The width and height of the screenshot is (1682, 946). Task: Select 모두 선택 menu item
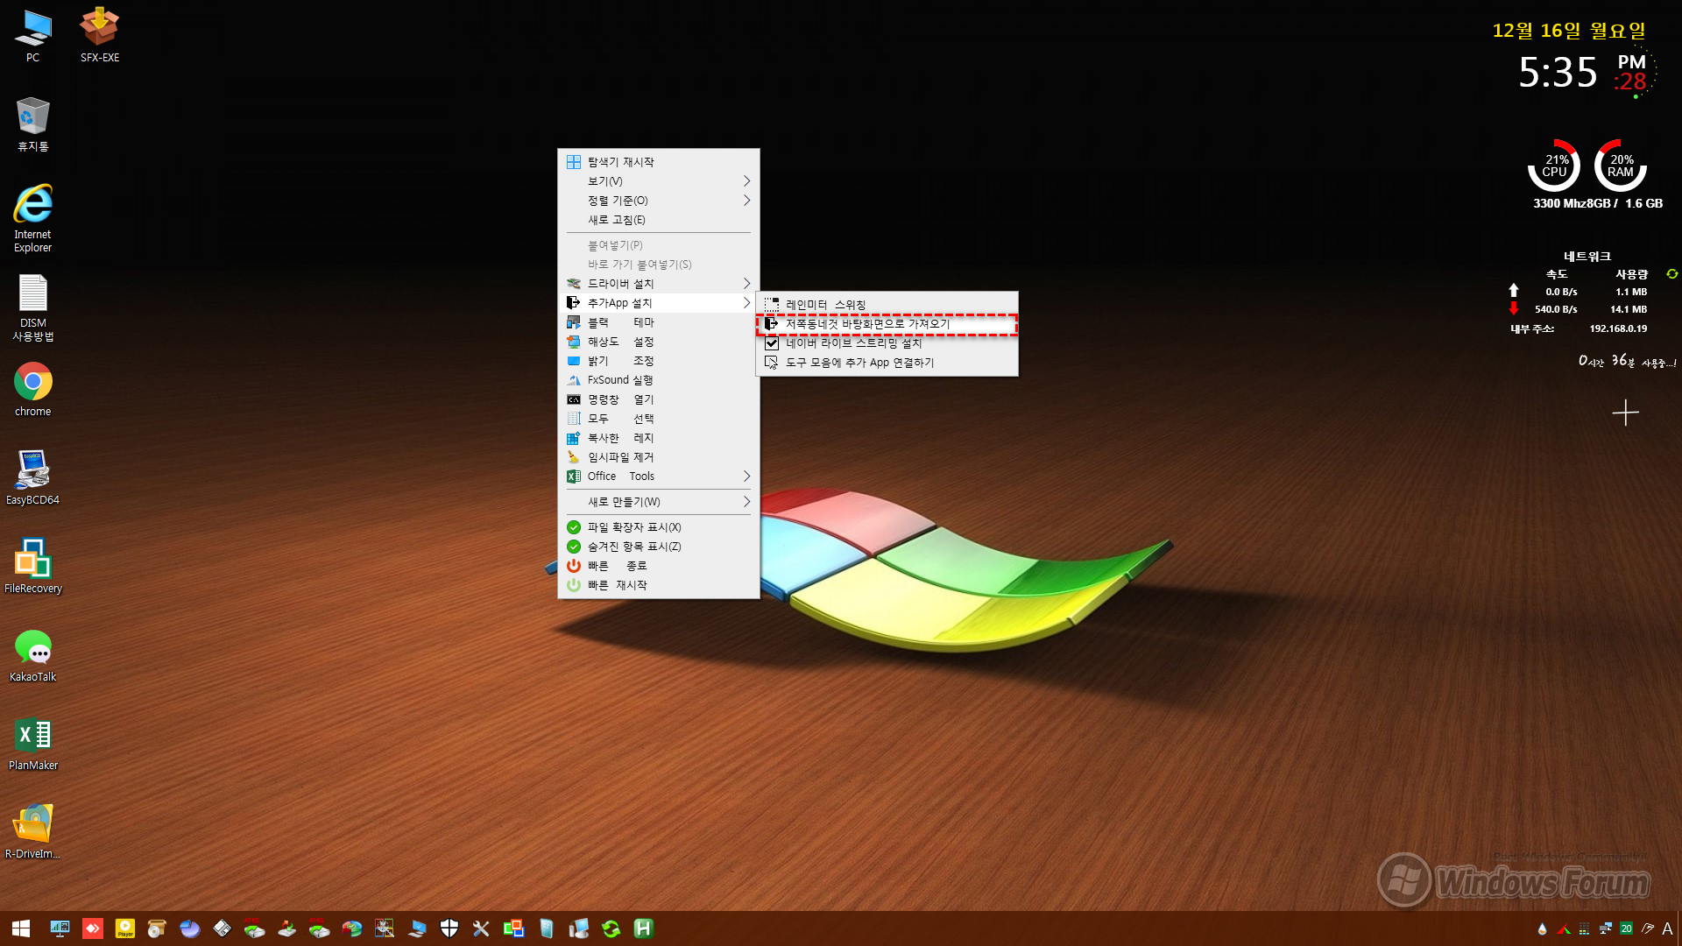tap(658, 419)
